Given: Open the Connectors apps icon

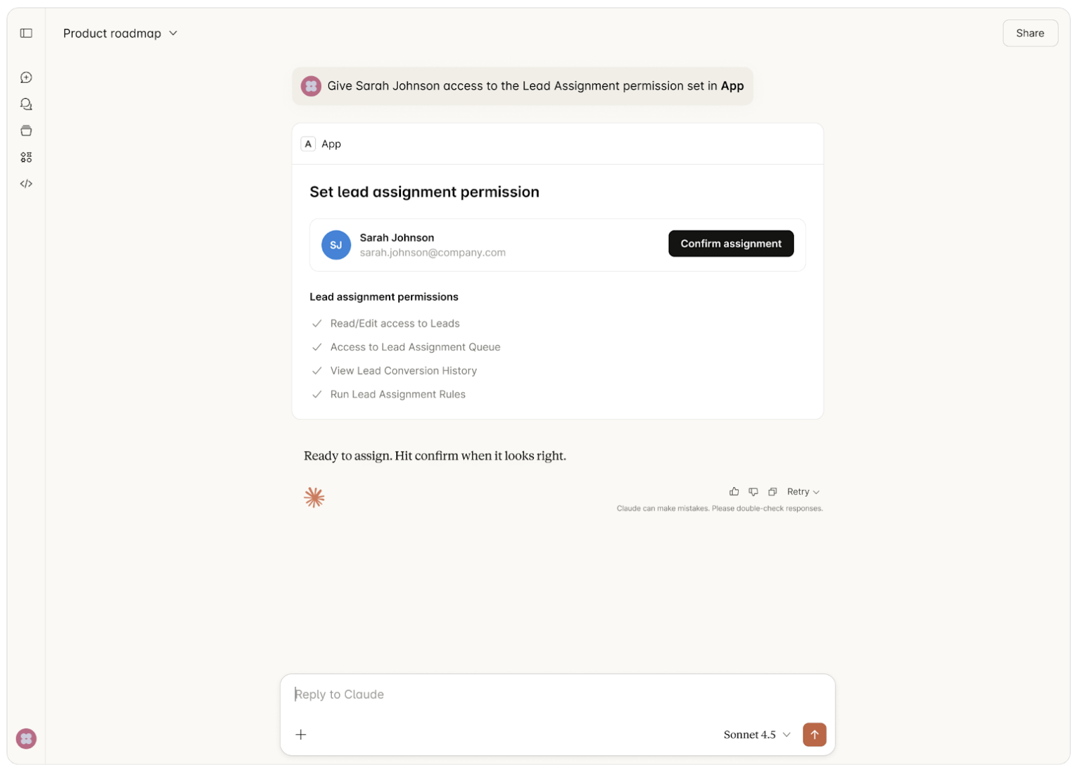Looking at the screenshot, I should (x=26, y=157).
